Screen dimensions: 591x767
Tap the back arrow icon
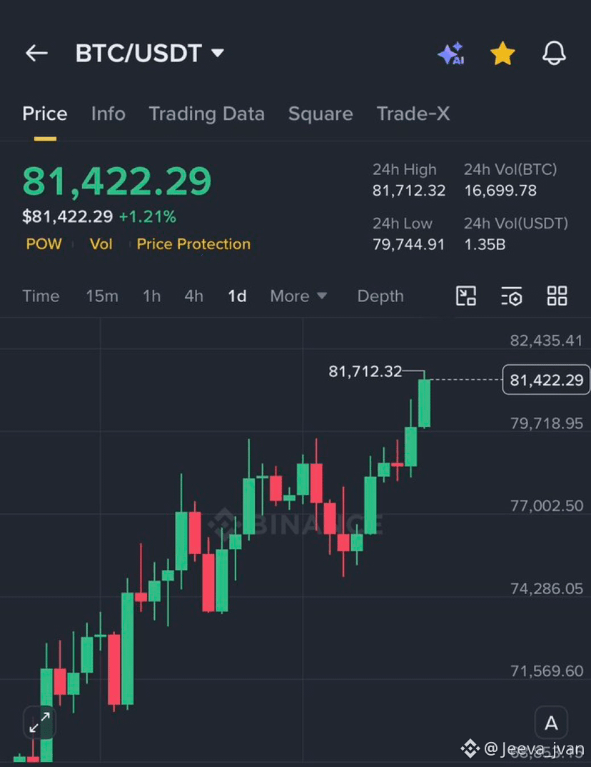(x=36, y=53)
